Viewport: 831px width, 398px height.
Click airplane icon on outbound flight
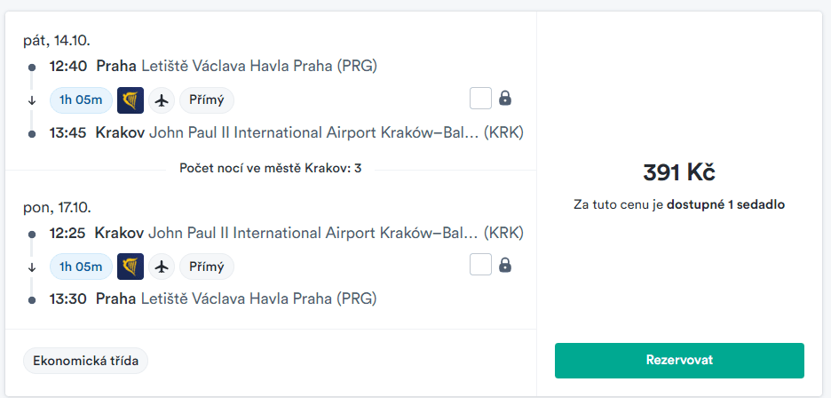point(161,99)
